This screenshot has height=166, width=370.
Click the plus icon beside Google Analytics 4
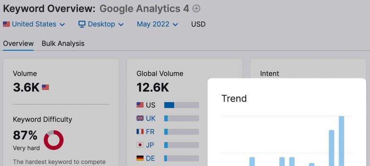(196, 9)
